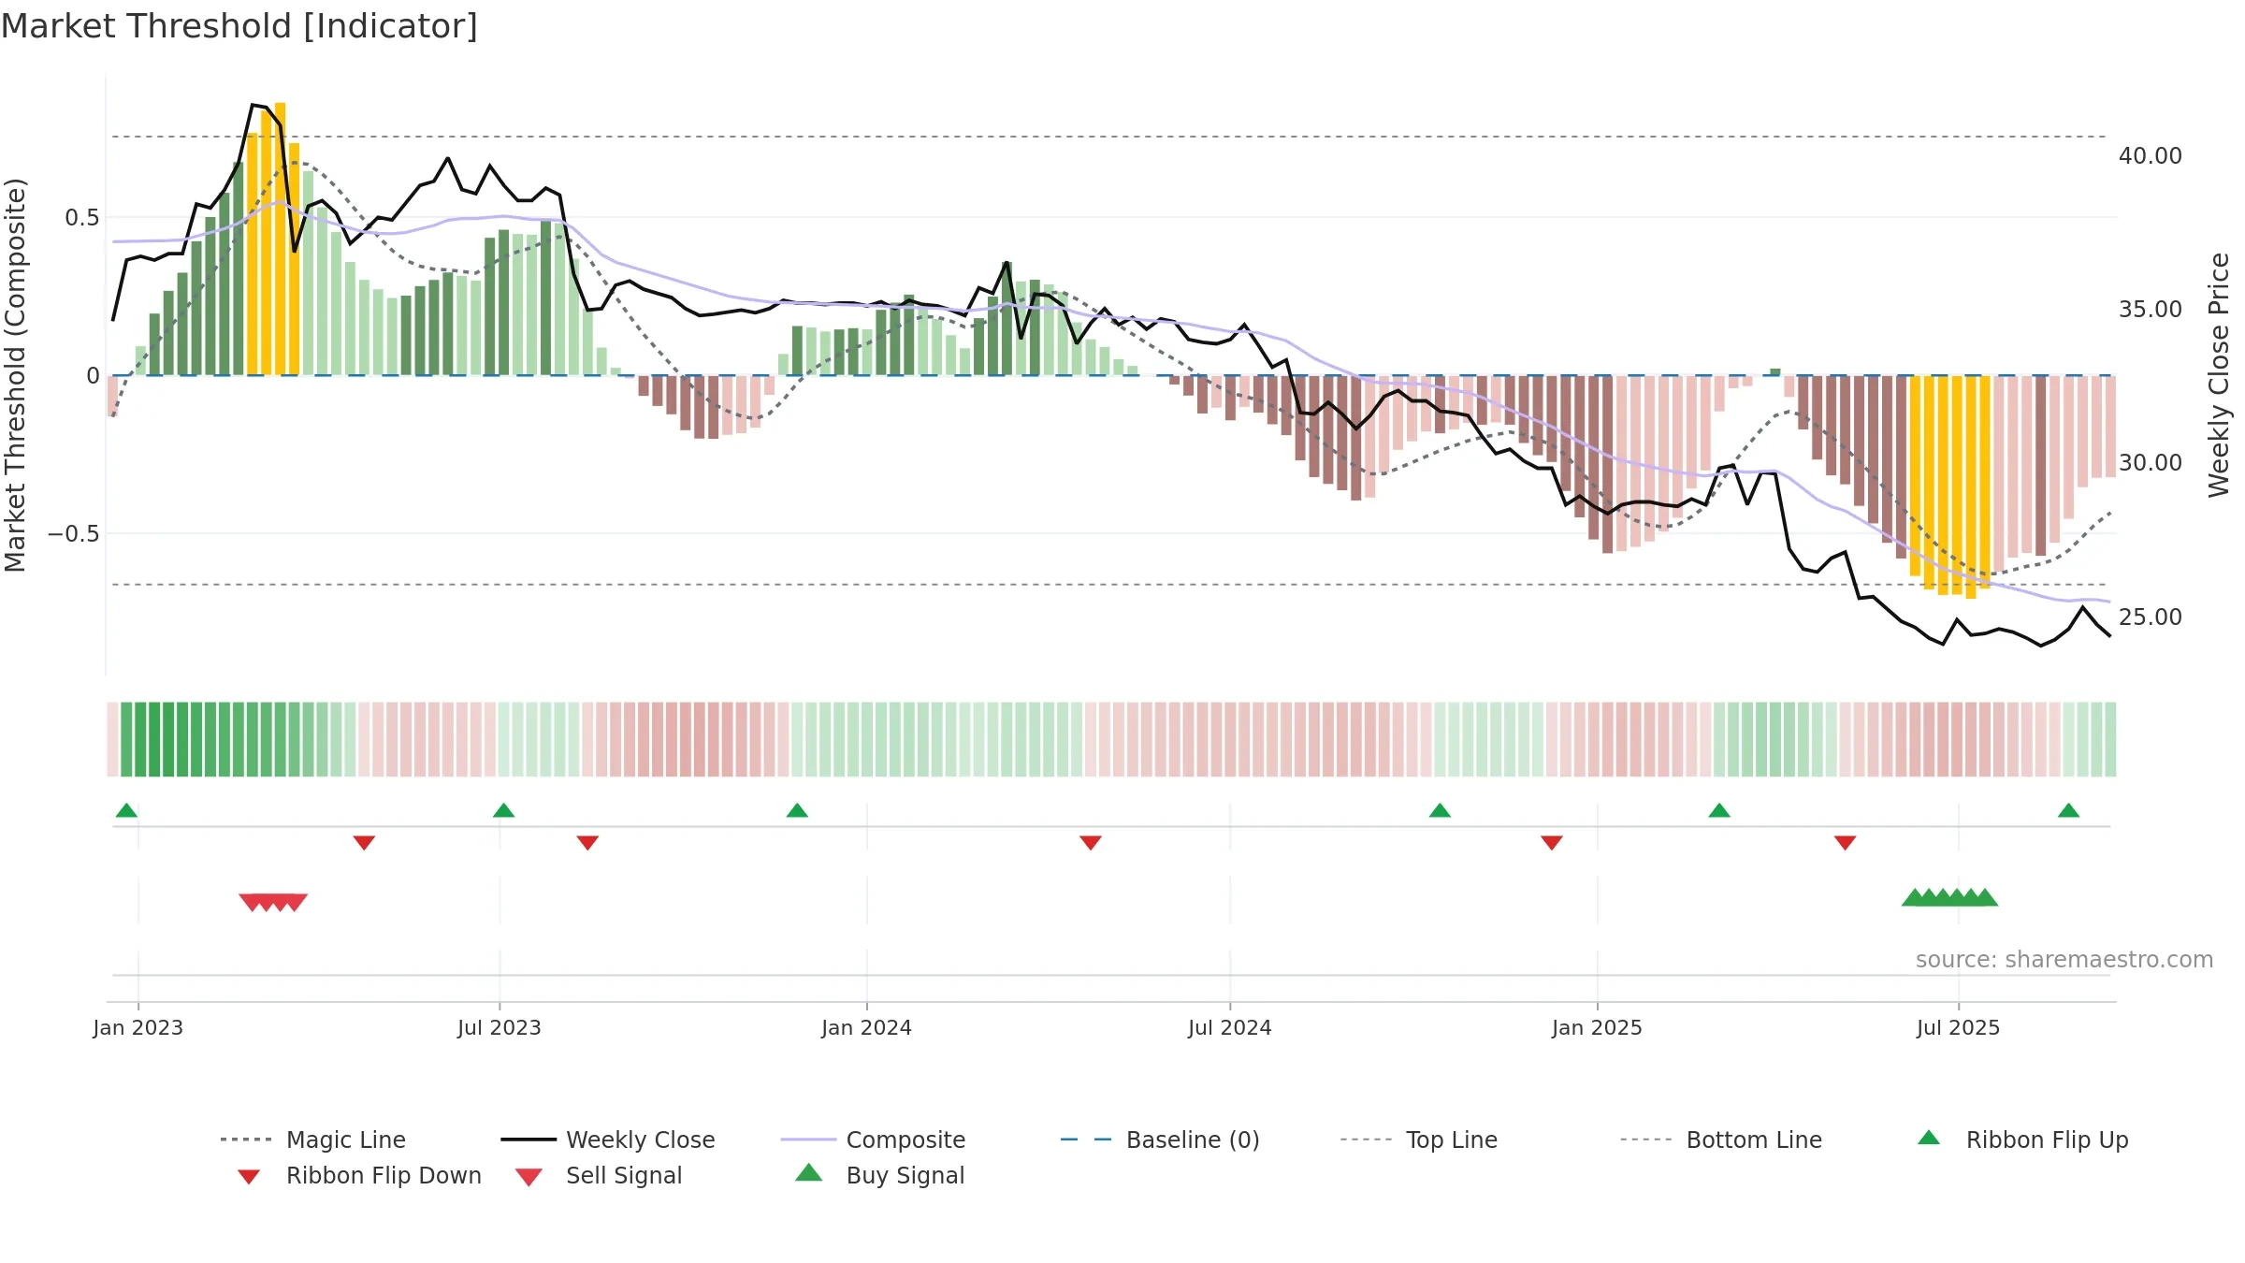The width and height of the screenshot is (2245, 1263).
Task: Click the ribbon flip down triangle in spring 2023
Action: point(364,843)
